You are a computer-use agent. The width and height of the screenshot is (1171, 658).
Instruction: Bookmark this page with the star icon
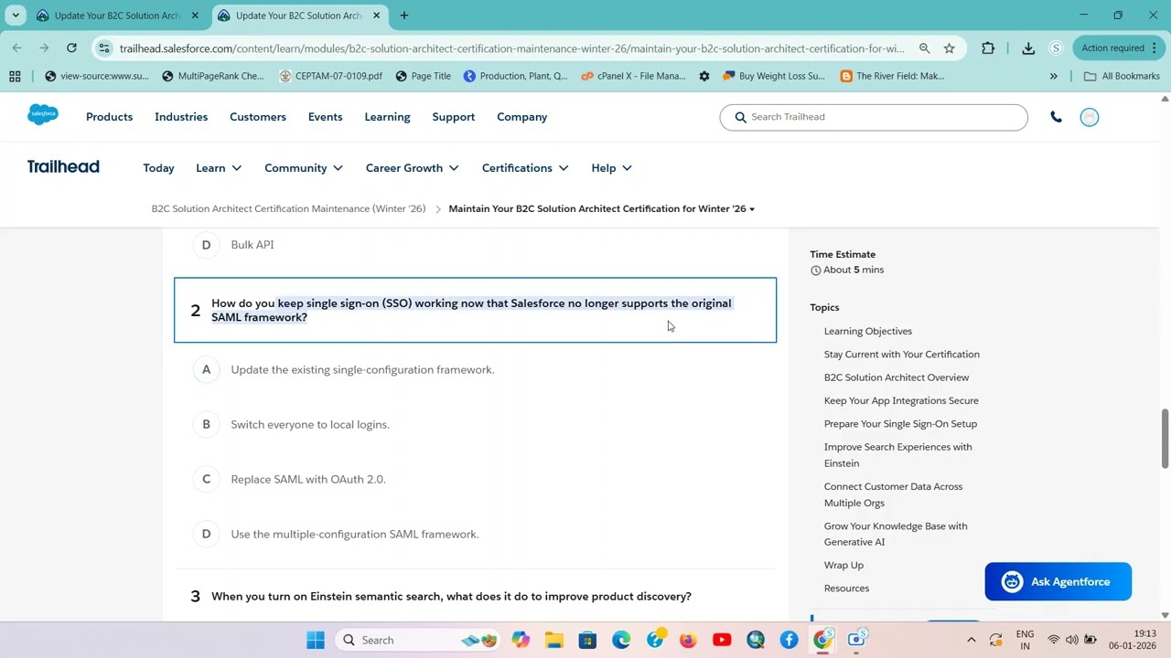[950, 48]
